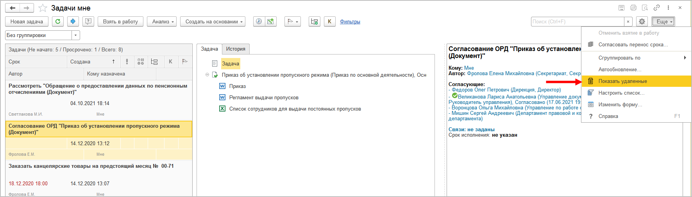This screenshot has height=197, width=692.
Task: Add task to favorites with star icon
Action: [x=43, y=8]
